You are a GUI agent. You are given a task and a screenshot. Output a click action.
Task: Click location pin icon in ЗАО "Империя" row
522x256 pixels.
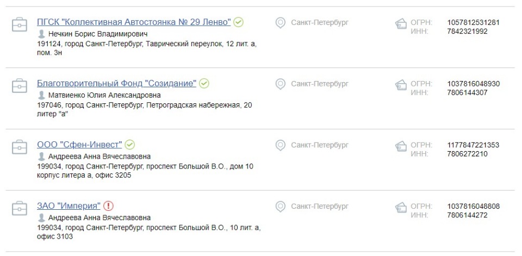[x=281, y=207]
